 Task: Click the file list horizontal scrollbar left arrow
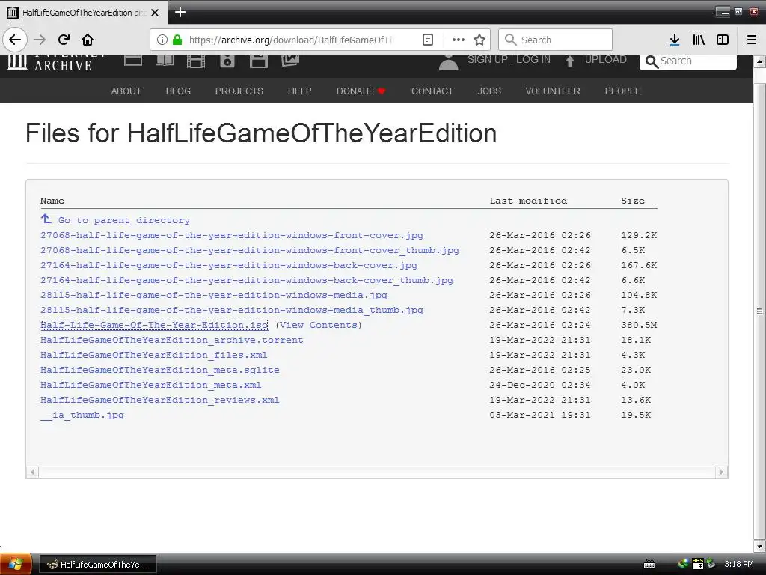[x=32, y=472]
